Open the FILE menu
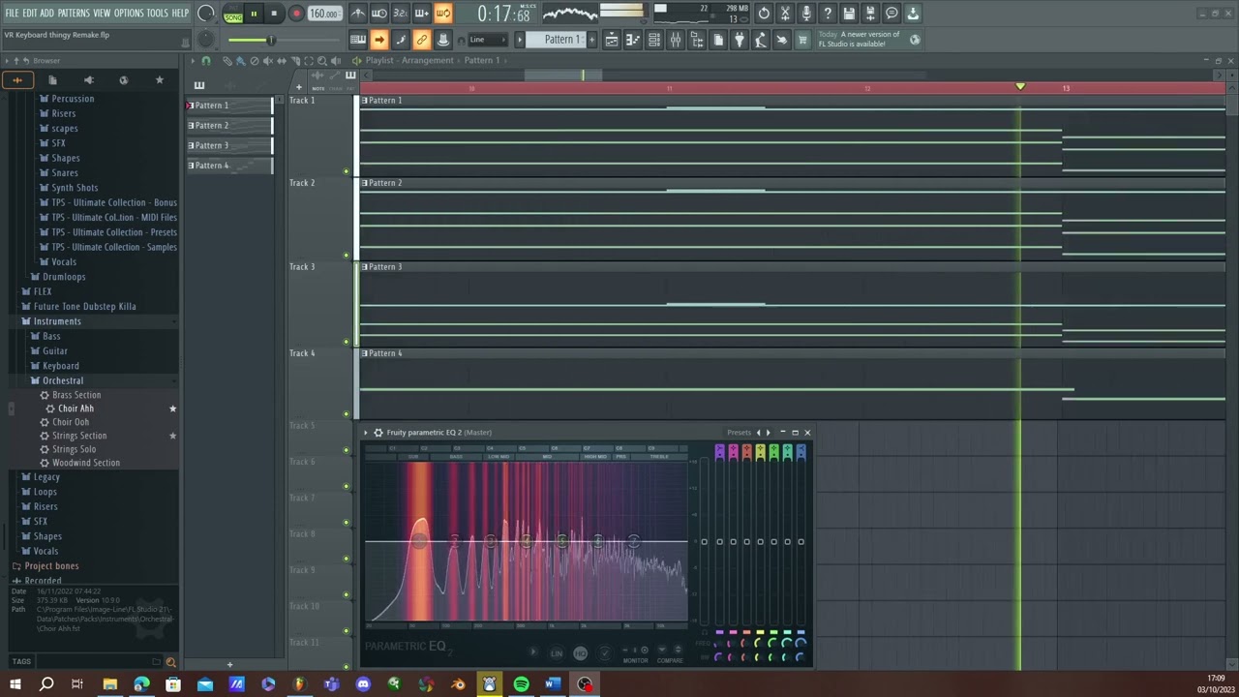Image resolution: width=1239 pixels, height=697 pixels. [x=12, y=13]
